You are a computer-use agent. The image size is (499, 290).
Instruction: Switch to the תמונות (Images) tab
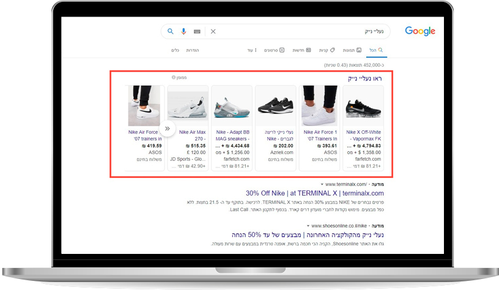click(352, 50)
